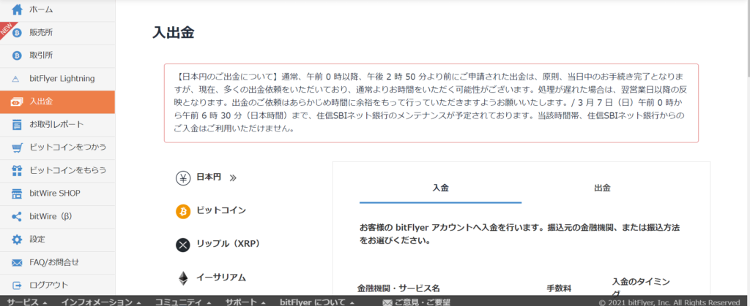Viewport: 750px width, 306px height.
Task: Click the ログアウト exit icon
Action: pyautogui.click(x=18, y=285)
